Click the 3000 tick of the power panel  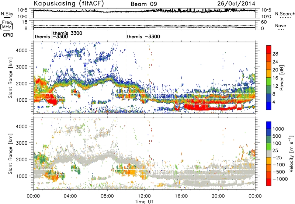(x=21, y=67)
